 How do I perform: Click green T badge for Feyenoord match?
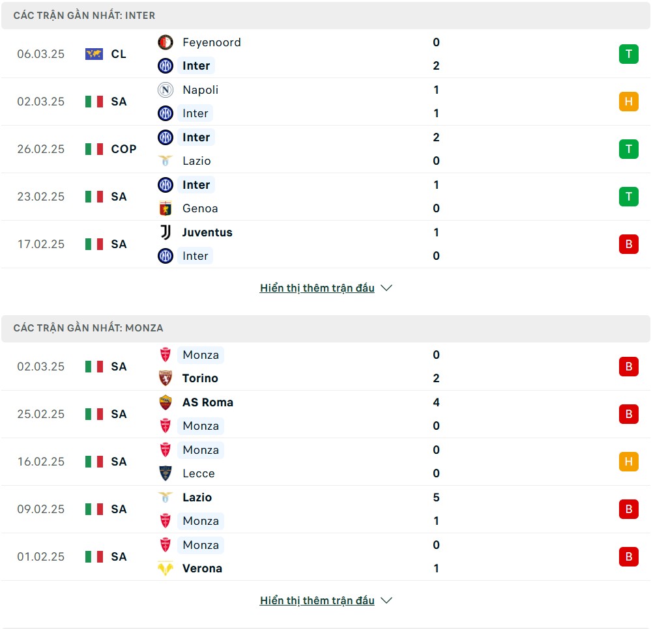tap(629, 54)
